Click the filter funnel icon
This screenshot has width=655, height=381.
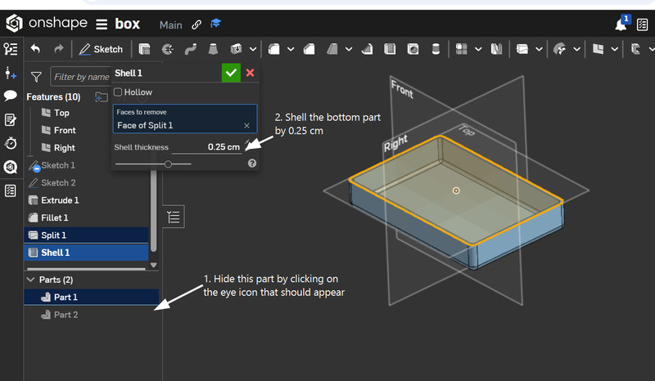tap(36, 77)
